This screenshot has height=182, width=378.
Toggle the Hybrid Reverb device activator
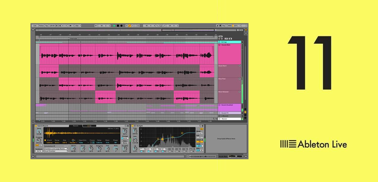36,126
